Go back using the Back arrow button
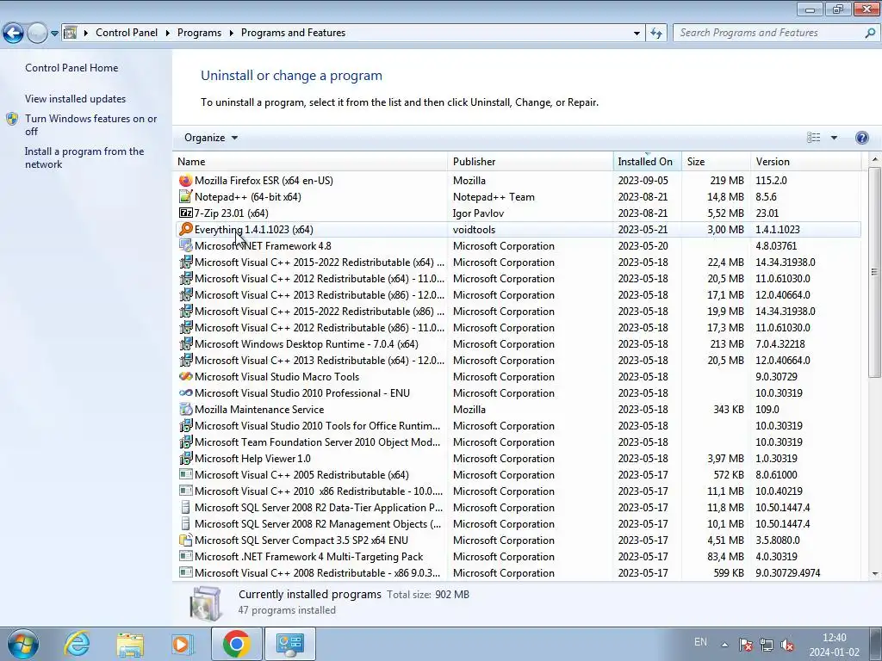Viewport: 882px width, 661px height. (x=13, y=34)
